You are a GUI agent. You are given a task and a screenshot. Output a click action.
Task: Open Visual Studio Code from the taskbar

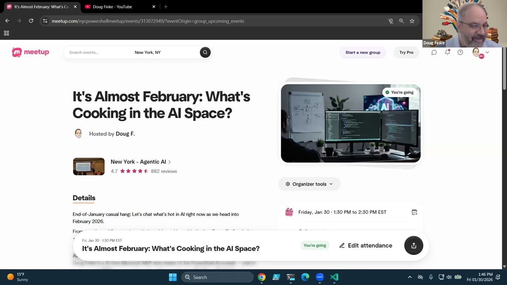334,277
